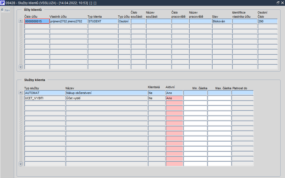This screenshot has height=178, width=285.
Task: Click Min. částka field for UCET_VYBITI row
Action: click(x=195, y=98)
